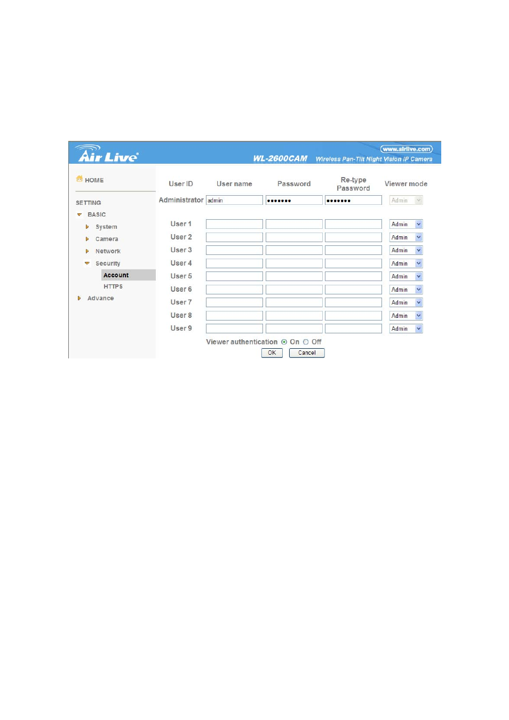
Task: Turn Viewer authentication On
Action: pyautogui.click(x=284, y=342)
